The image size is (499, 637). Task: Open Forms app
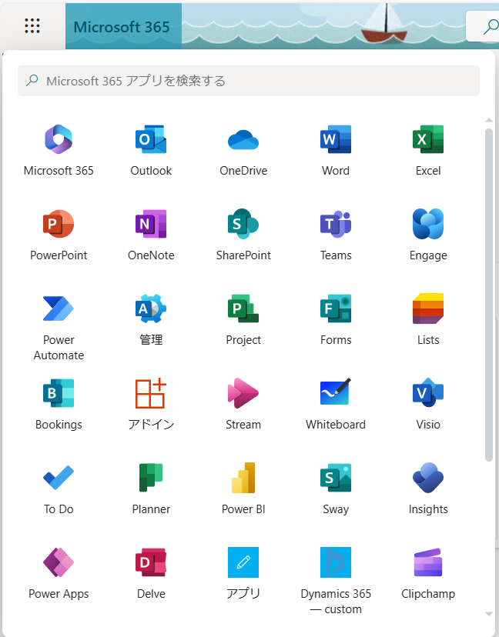(336, 308)
